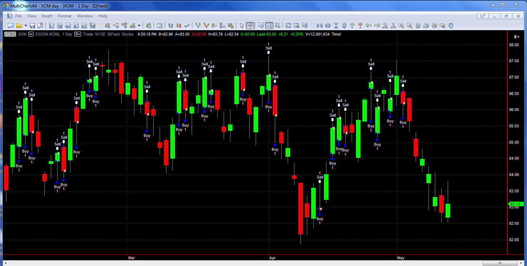Click the 1 Day resolution label
This screenshot has height=266, width=527.
(x=67, y=34)
